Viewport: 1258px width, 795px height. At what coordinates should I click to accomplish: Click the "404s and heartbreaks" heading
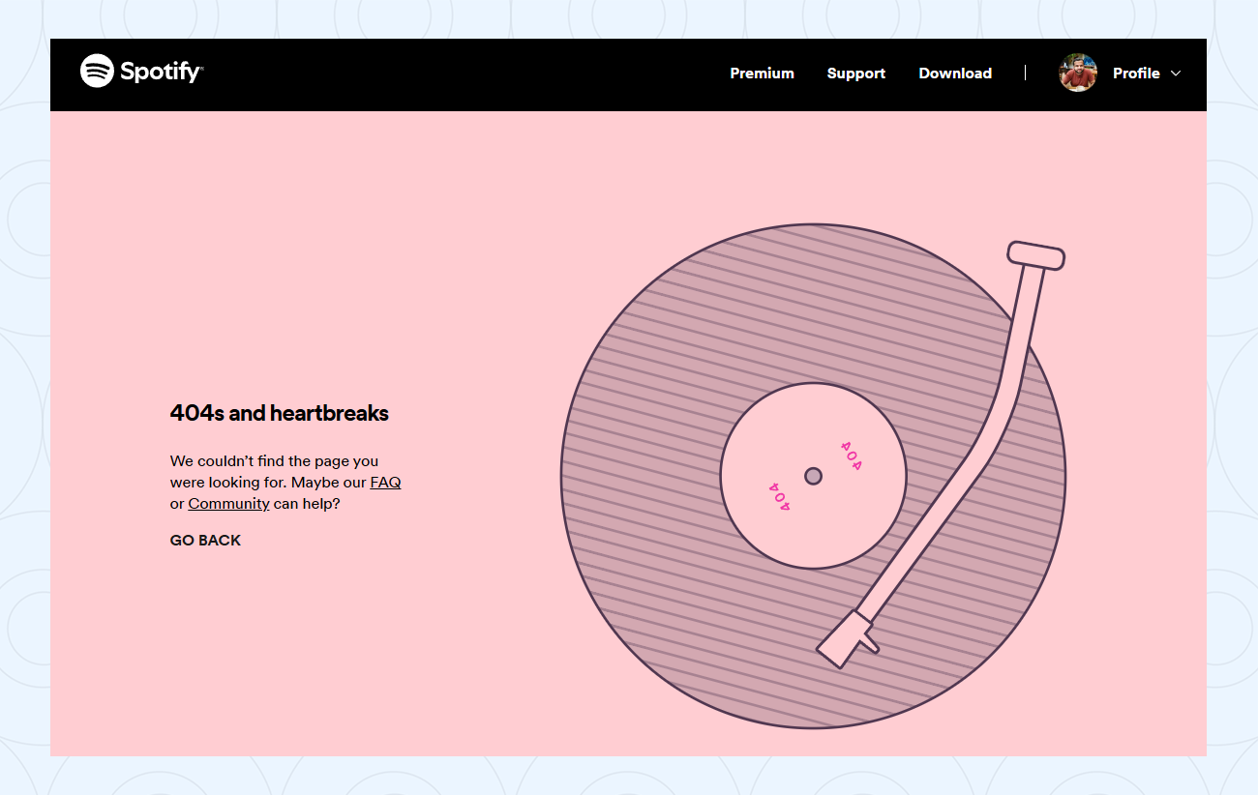[280, 413]
